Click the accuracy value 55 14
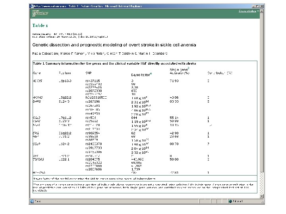286x214 pixels. [x=174, y=118]
